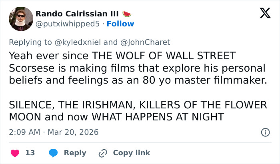The width and height of the screenshot is (280, 164).
Task: Follow the @putxiwhipped5 account
Action: 120,24
